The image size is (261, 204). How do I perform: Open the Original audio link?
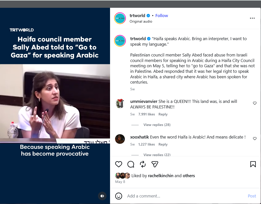(x=141, y=21)
